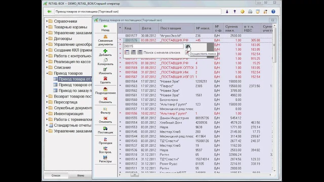Click the Назад button
Image resolution: width=324 pixels, height=182 pixels.
tap(105, 28)
